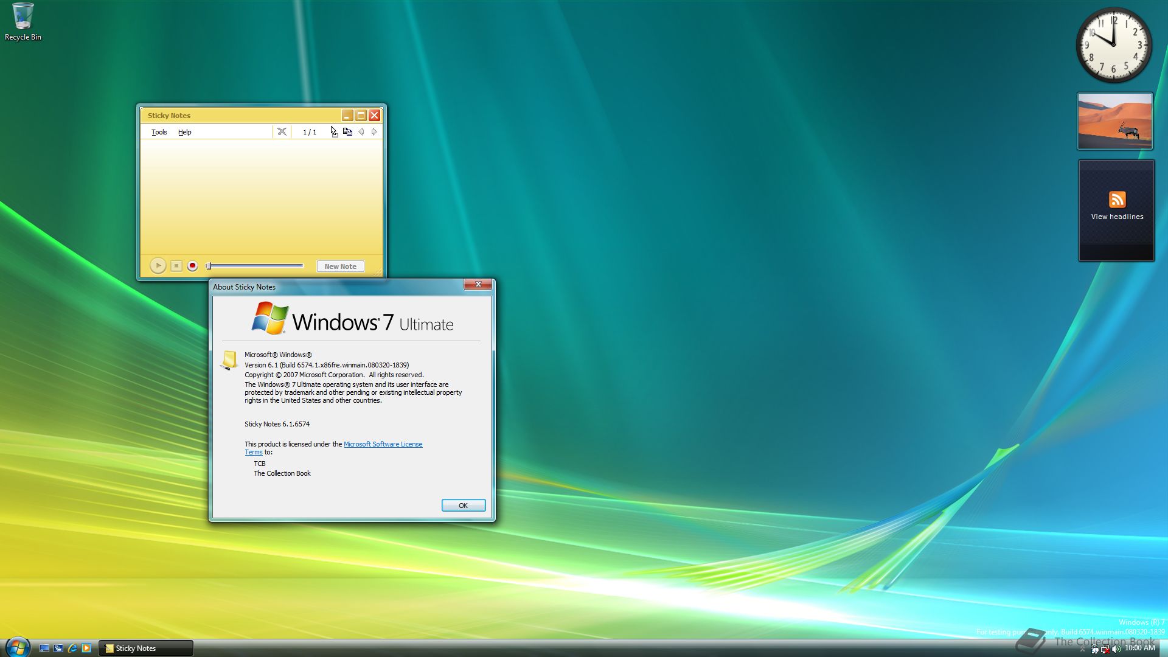Click inside the yellow note text area
1168x657 pixels.
point(261,196)
